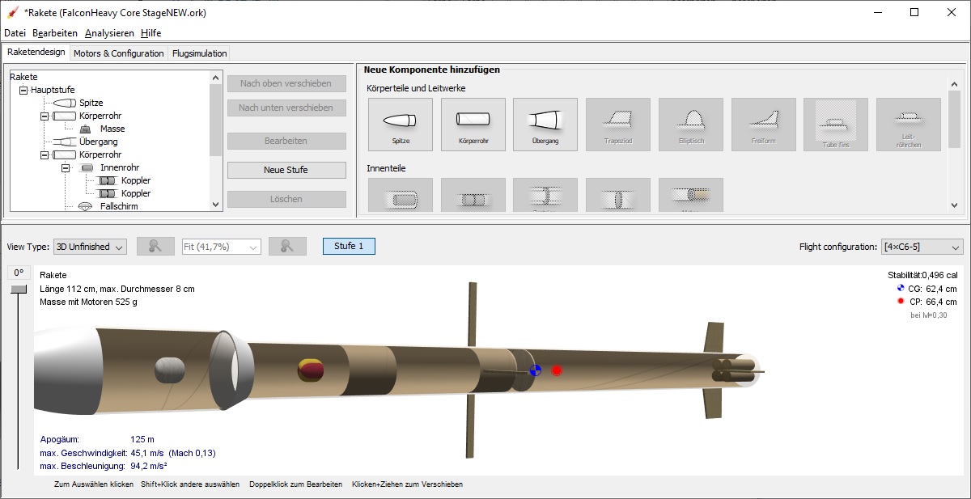Screen dimensions: 971x499
Task: Click the fourth Innenteile component icon
Action: click(x=618, y=196)
